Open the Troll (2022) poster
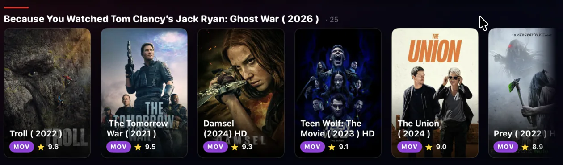Screen dimensions: 563x165 tap(47, 93)
